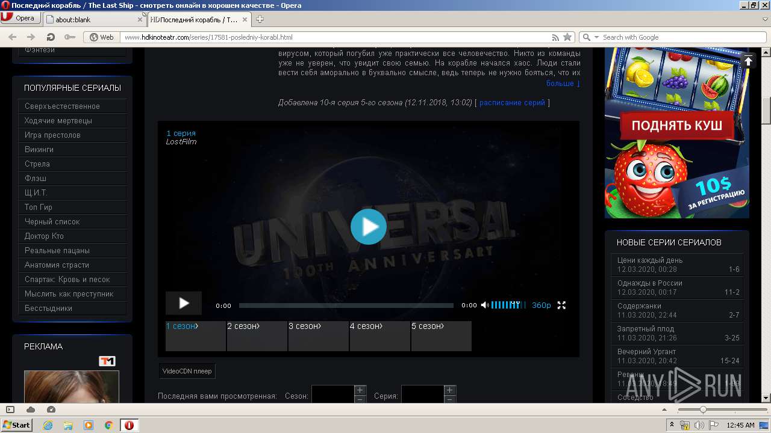Open the password wand key icon

point(70,37)
